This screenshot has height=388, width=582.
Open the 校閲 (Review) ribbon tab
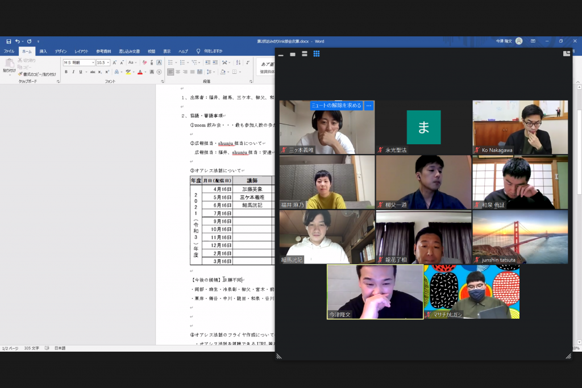point(151,51)
